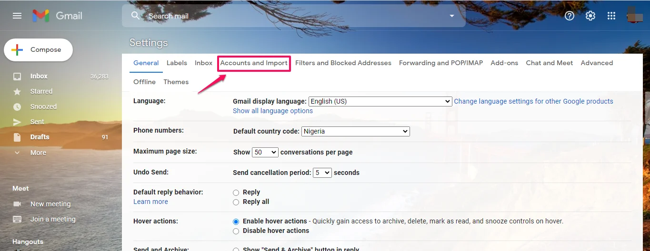Open the Settings gear icon
Screen dimensions: 650x251
pyautogui.click(x=590, y=16)
